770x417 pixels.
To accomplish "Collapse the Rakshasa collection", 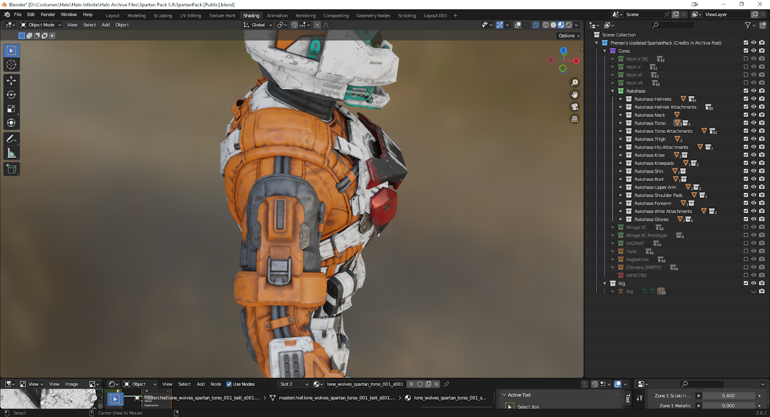I will tap(613, 91).
